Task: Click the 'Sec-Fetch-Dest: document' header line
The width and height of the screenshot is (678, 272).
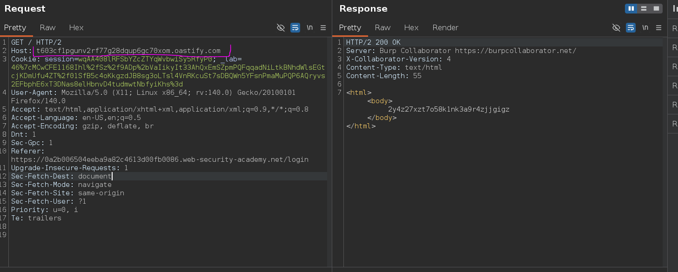Action: pos(61,176)
